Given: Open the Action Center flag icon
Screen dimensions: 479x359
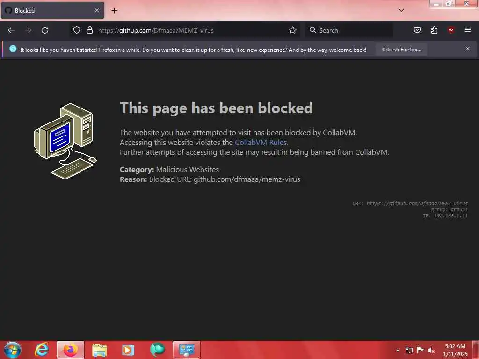Looking at the screenshot, I should [421, 350].
